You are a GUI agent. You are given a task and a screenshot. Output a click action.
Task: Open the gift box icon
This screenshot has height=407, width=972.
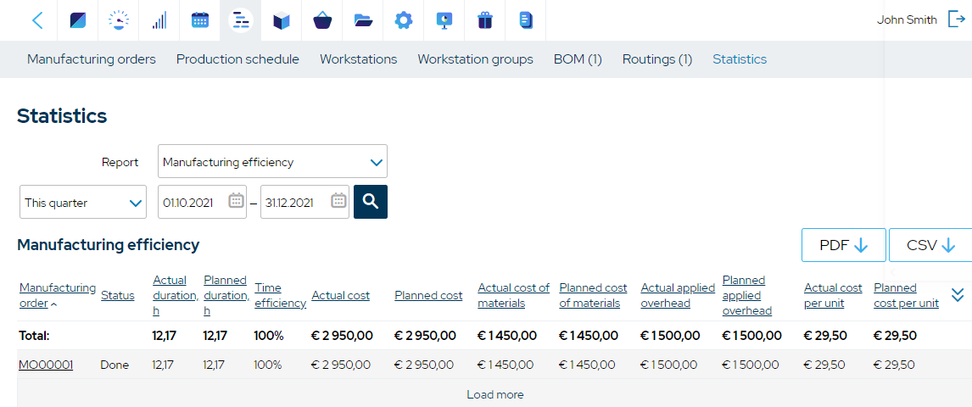(485, 20)
